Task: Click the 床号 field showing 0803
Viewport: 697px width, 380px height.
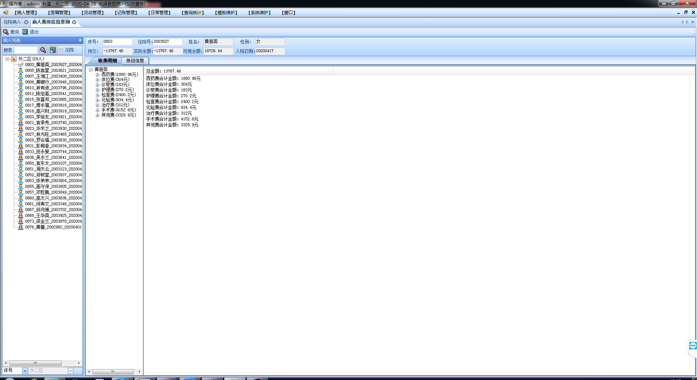Action: point(118,42)
